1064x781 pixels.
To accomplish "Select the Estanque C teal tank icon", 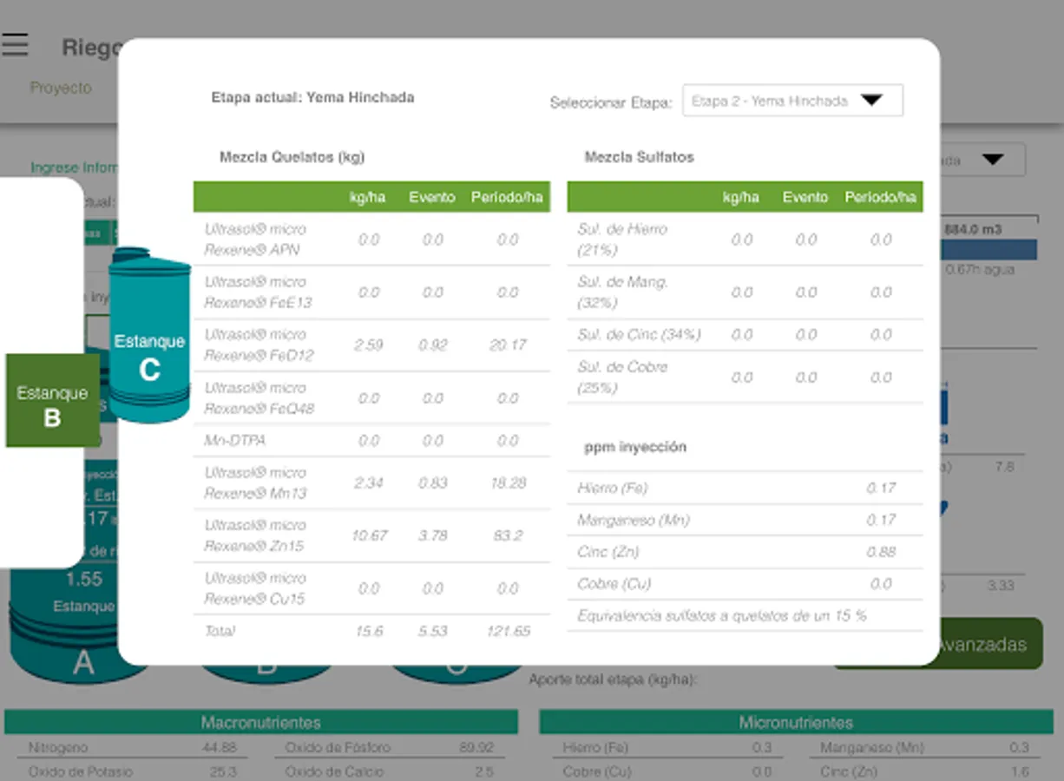I will tap(149, 336).
